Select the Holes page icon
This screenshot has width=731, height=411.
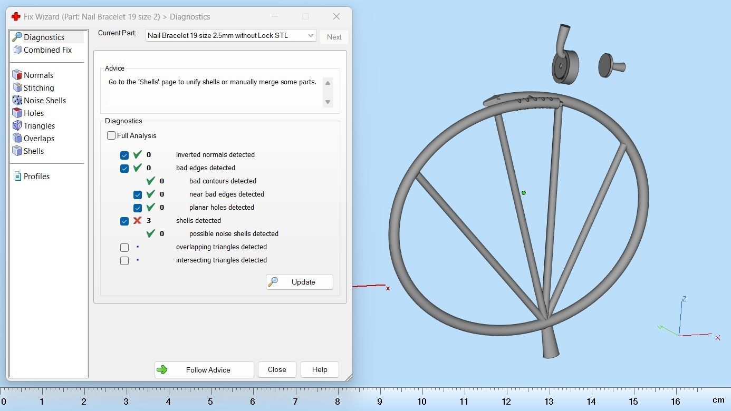pyautogui.click(x=17, y=113)
